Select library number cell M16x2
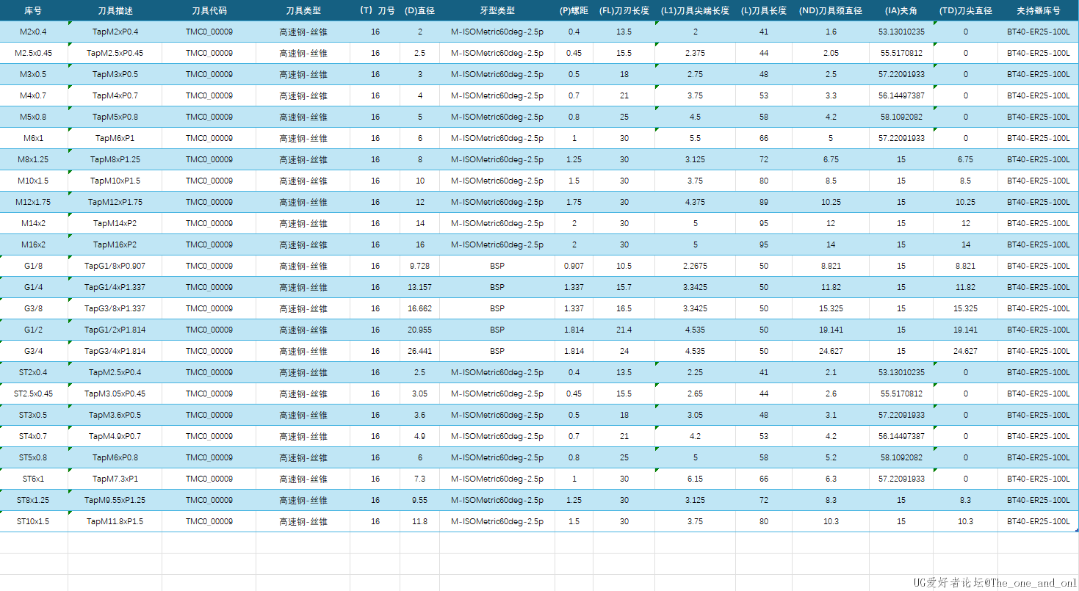Screen dimensions: 1079x591 click(34, 244)
